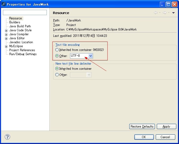Expand the Java Compiler node

(6, 34)
